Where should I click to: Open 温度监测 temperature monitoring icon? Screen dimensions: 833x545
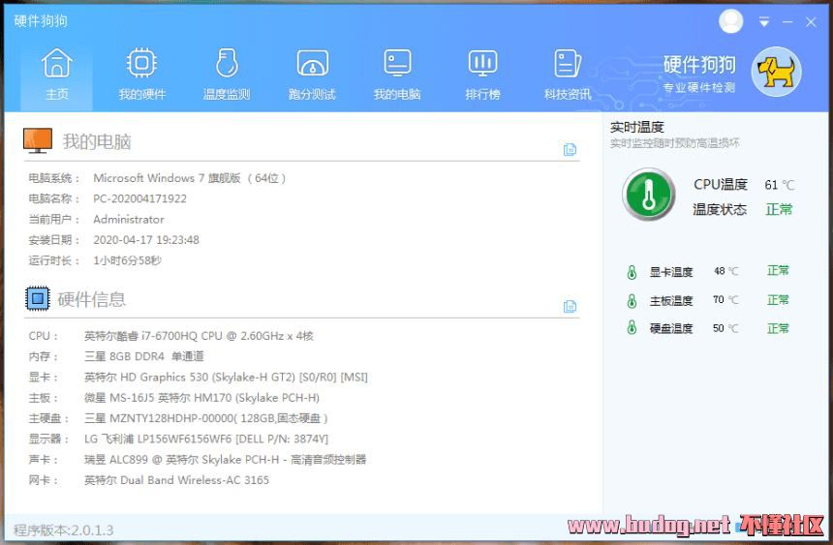point(227,75)
